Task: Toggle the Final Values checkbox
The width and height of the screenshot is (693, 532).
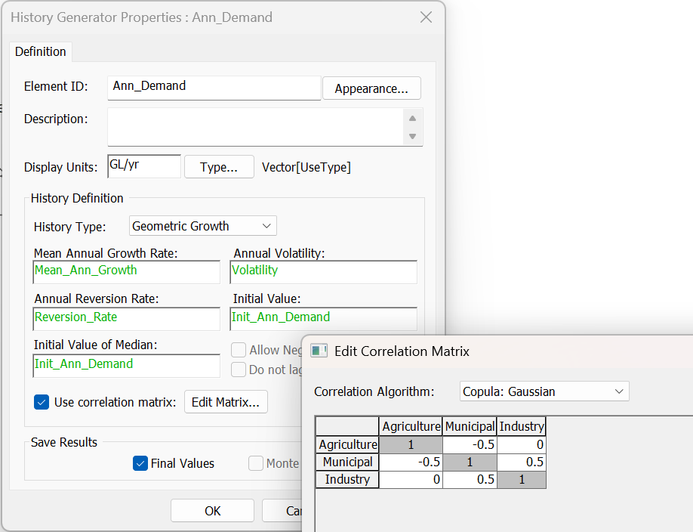Action: point(140,463)
